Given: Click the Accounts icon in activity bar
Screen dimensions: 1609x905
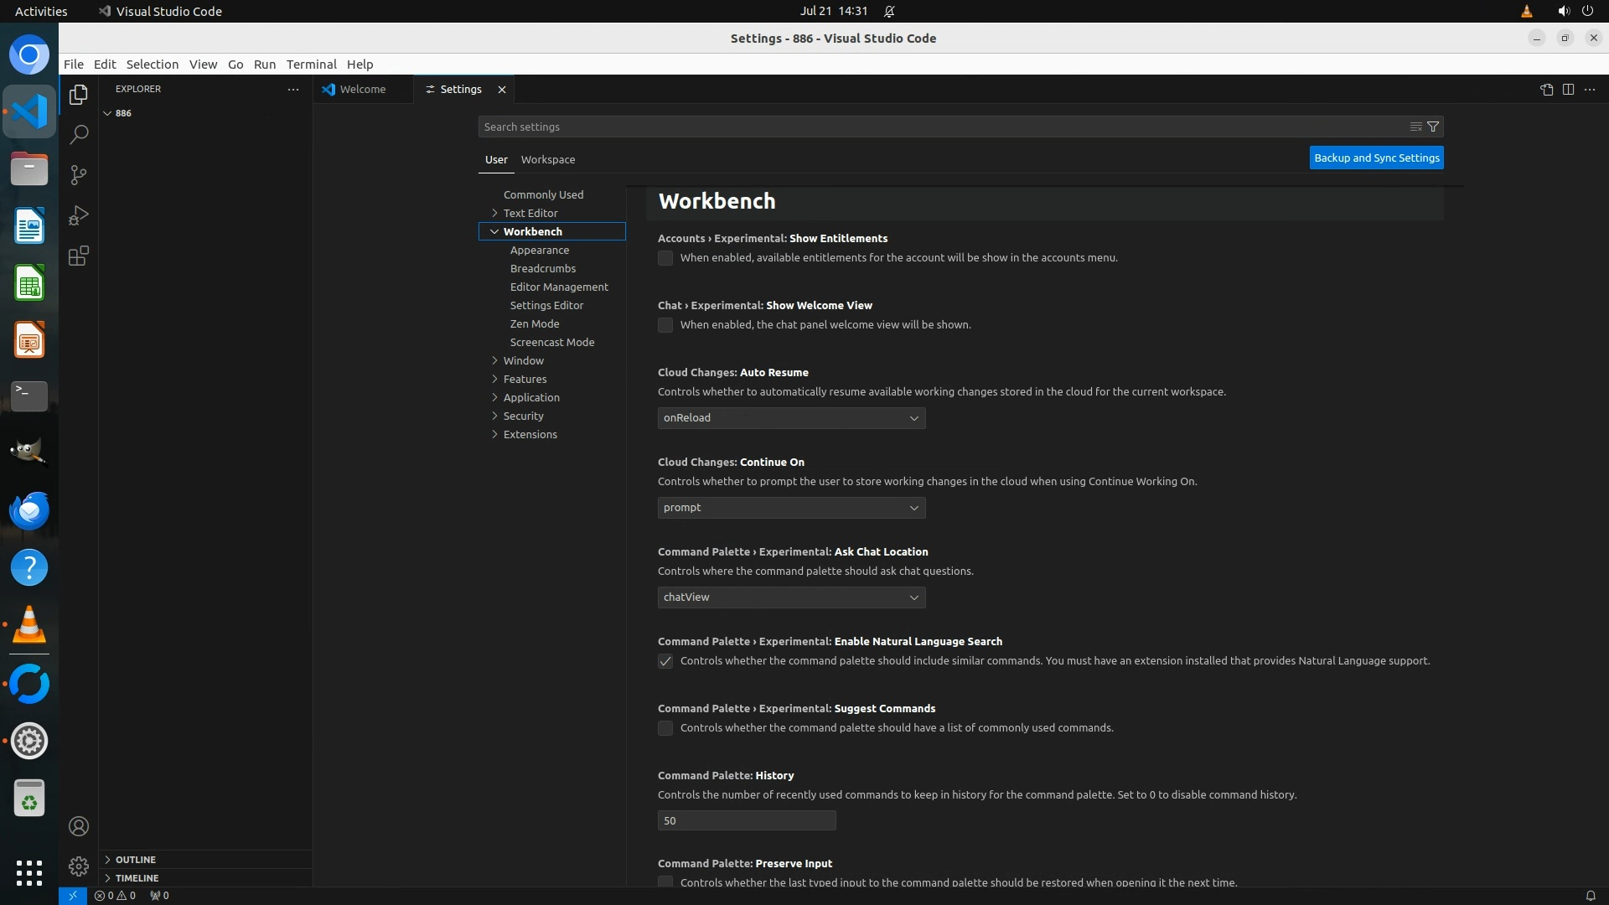Looking at the screenshot, I should click(x=79, y=826).
